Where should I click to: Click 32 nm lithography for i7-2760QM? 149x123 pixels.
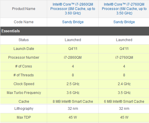pos(124,109)
